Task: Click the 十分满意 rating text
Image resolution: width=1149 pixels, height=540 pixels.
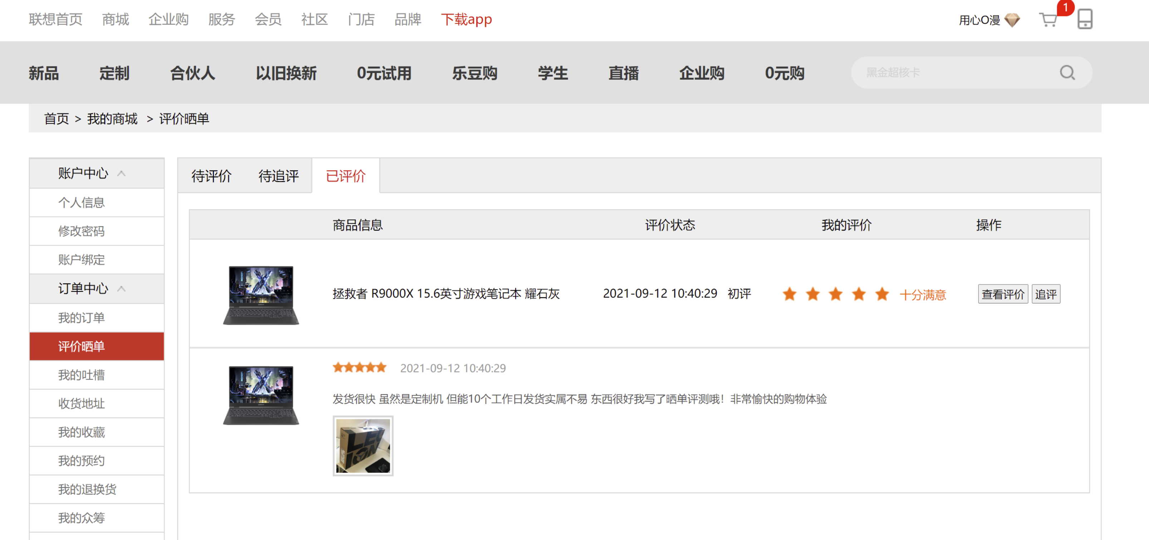Action: pyautogui.click(x=922, y=295)
